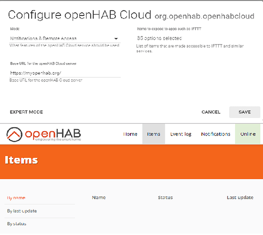Select the Notifications & Remote Access mode field

tap(65, 39)
